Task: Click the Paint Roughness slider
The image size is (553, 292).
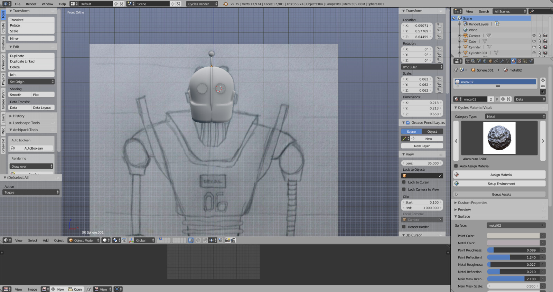Action: click(513, 250)
